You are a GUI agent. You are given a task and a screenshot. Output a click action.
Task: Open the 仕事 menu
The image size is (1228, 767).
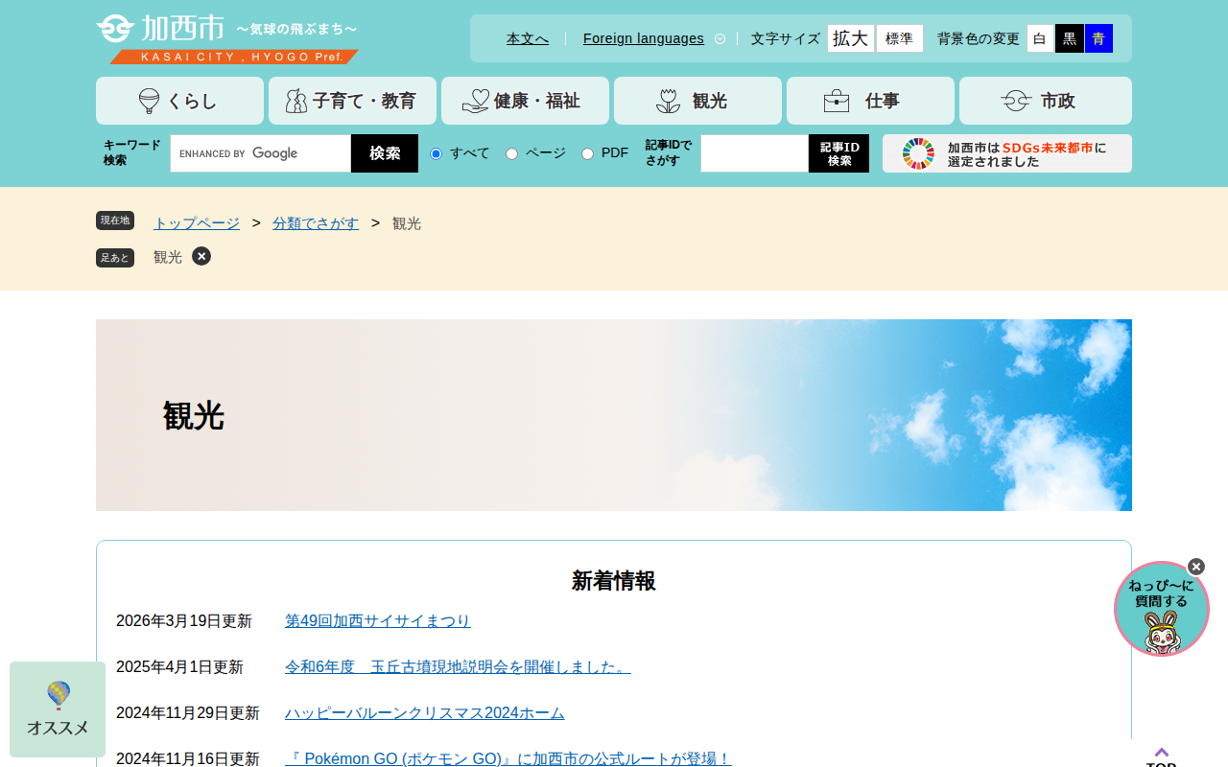pyautogui.click(x=870, y=101)
